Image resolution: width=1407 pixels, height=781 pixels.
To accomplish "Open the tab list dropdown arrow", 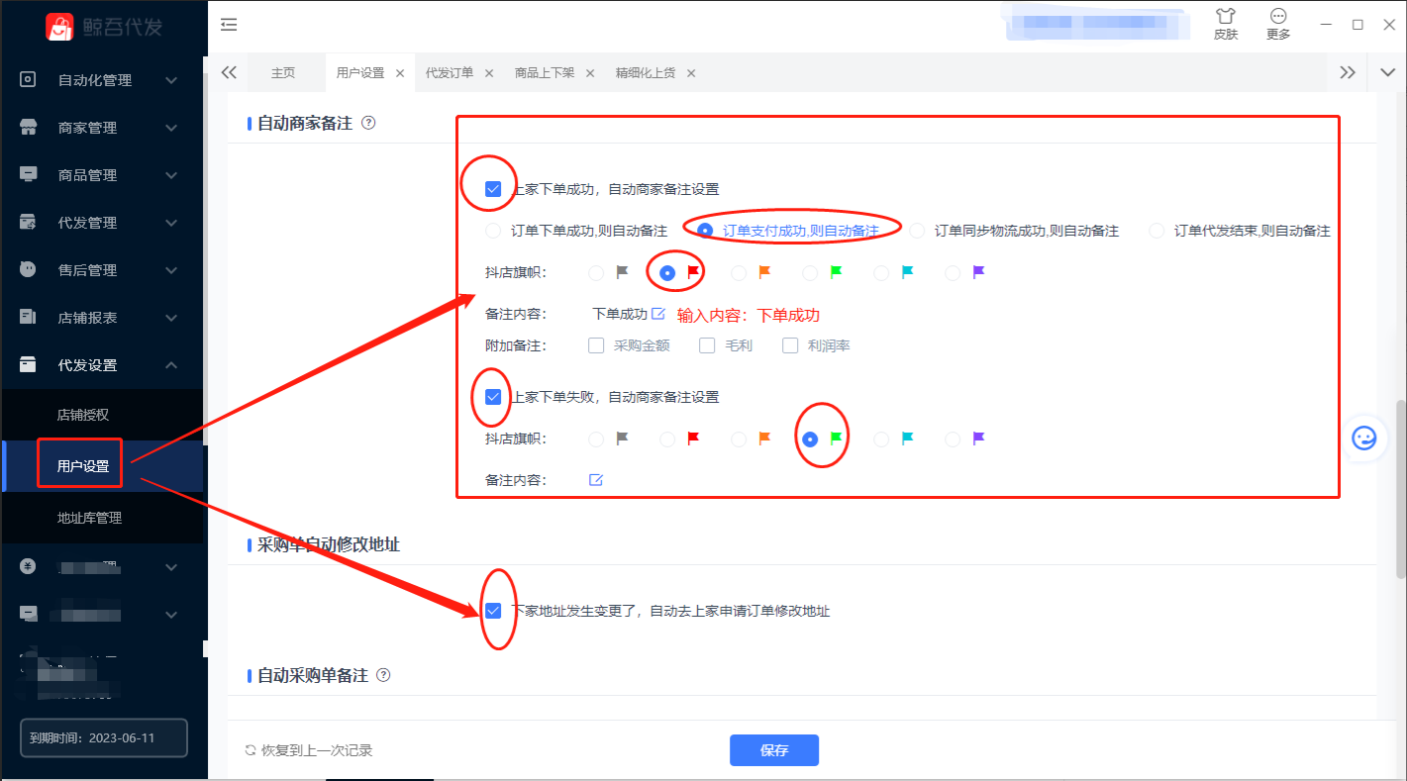I will 1387,72.
